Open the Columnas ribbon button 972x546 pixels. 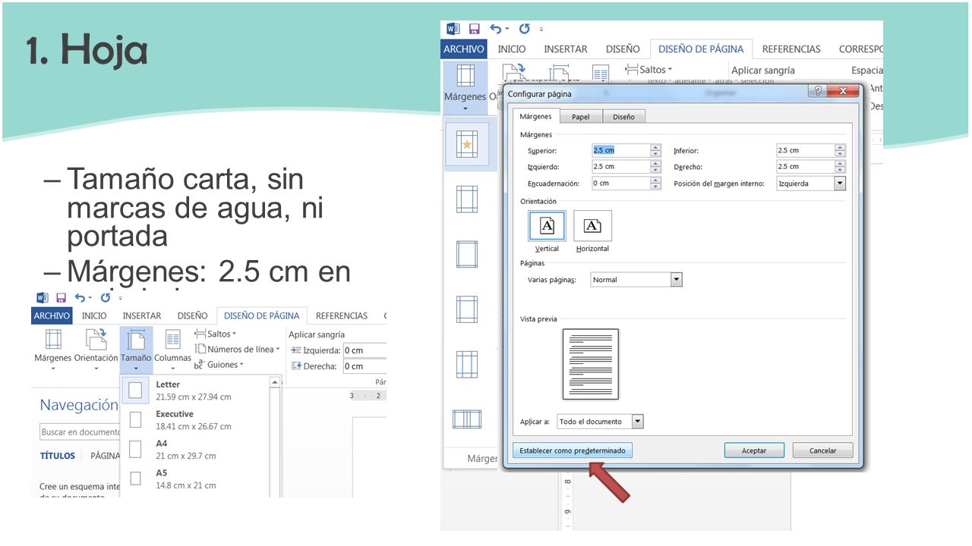(173, 349)
